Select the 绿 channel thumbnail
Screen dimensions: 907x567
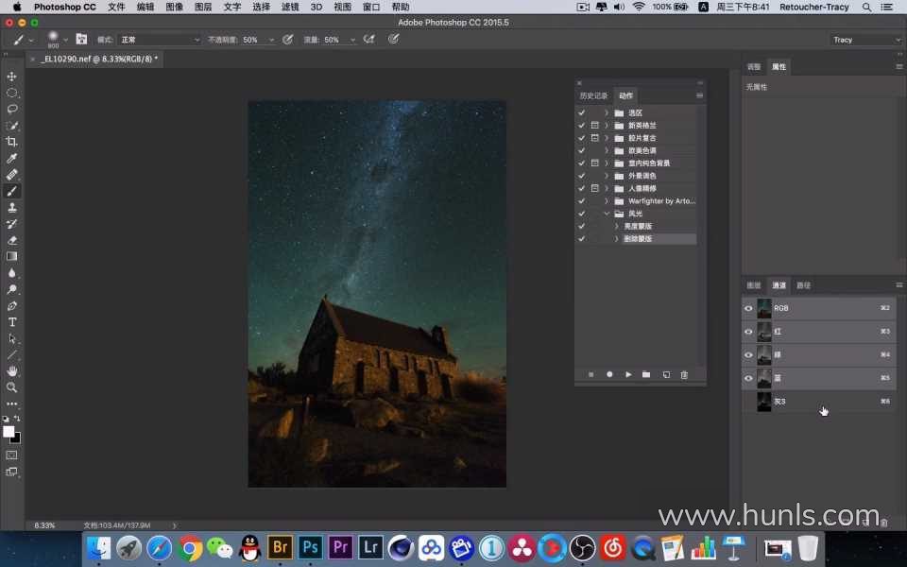pos(764,354)
